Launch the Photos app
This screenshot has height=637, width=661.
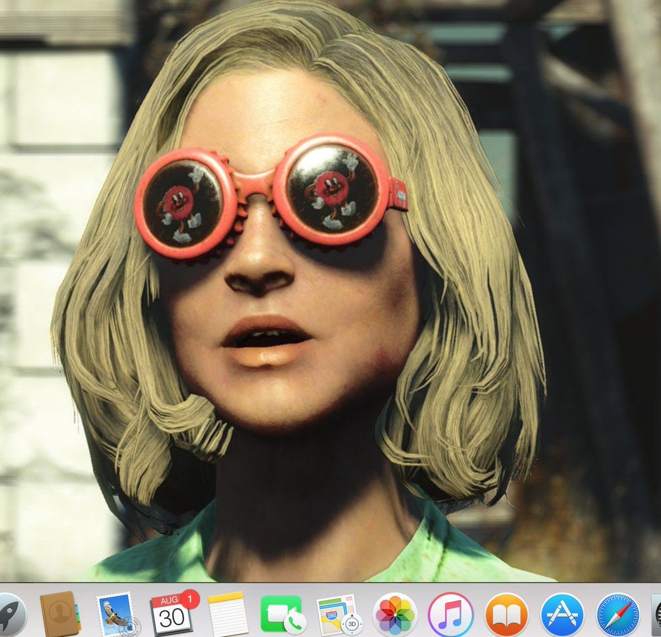coord(395,614)
